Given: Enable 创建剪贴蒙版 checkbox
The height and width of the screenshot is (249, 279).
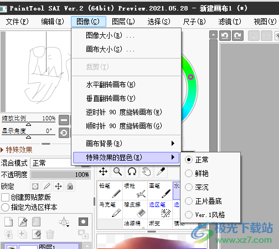Looking at the screenshot, I should tap(5, 197).
